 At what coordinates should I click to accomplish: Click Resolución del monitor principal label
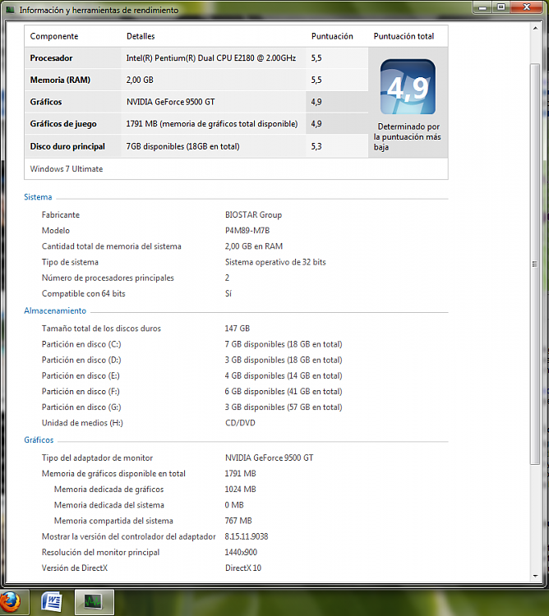[100, 552]
